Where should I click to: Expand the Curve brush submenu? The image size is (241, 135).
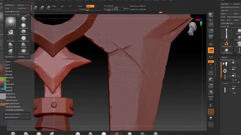coord(8,65)
